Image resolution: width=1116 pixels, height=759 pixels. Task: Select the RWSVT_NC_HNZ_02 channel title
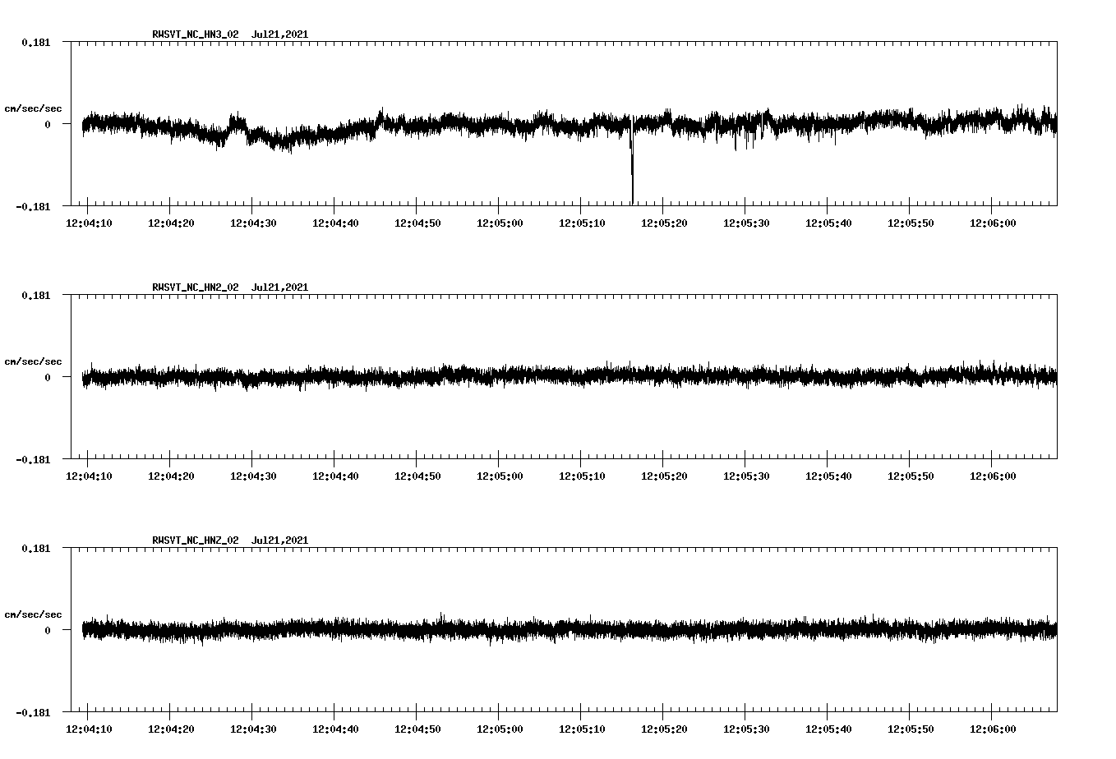coord(195,540)
